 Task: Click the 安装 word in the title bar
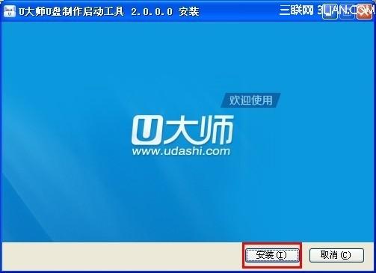(189, 12)
